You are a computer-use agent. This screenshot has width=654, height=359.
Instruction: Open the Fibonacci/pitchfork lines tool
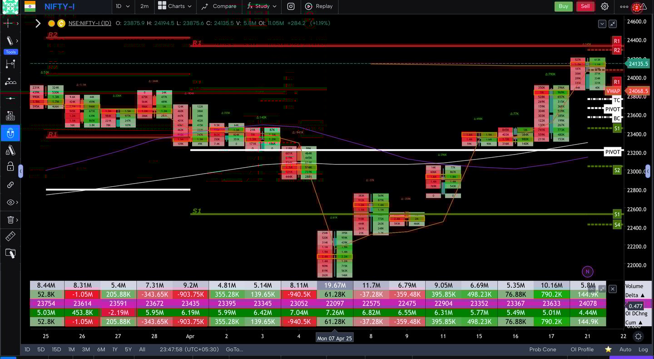(x=10, y=64)
